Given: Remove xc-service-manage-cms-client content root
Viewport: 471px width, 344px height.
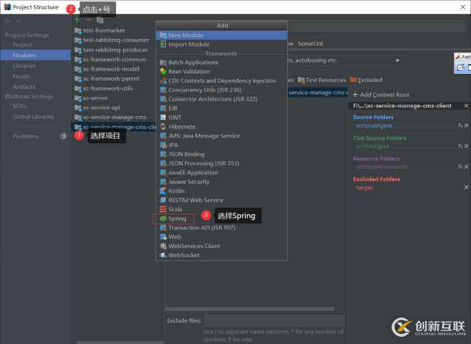Looking at the screenshot, I should pos(466,106).
